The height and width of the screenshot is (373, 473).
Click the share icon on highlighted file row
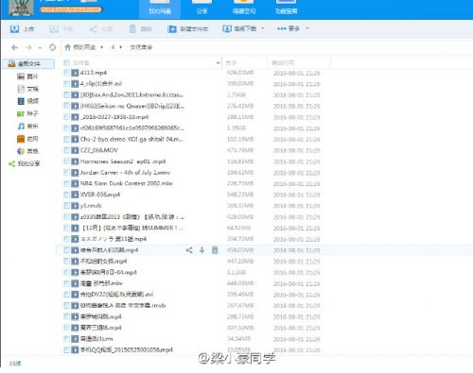click(189, 250)
